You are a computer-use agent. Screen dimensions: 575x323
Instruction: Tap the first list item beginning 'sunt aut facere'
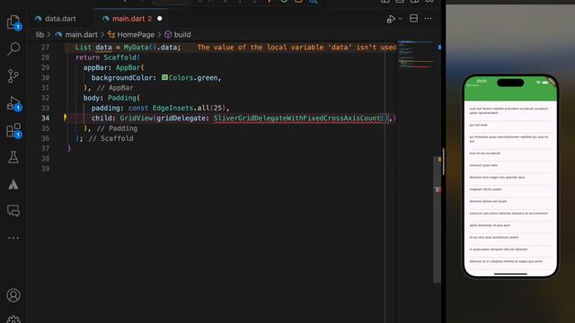click(510, 110)
